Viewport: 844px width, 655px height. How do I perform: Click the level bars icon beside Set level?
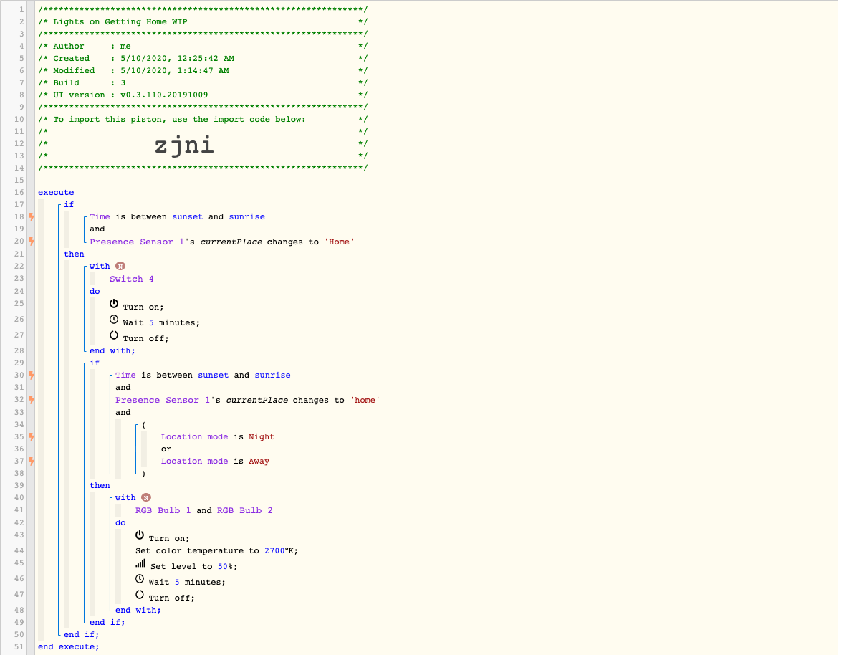pyautogui.click(x=140, y=563)
